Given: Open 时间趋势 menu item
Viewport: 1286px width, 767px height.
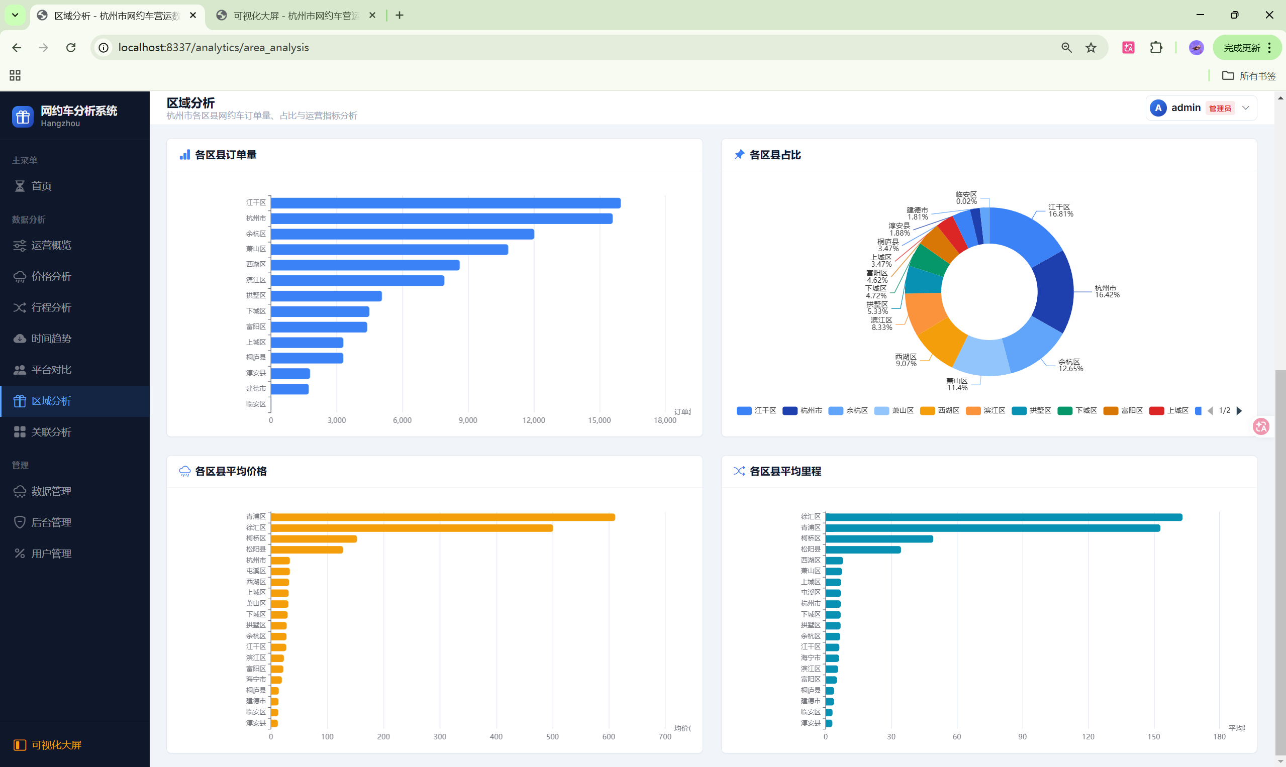Looking at the screenshot, I should coord(51,339).
